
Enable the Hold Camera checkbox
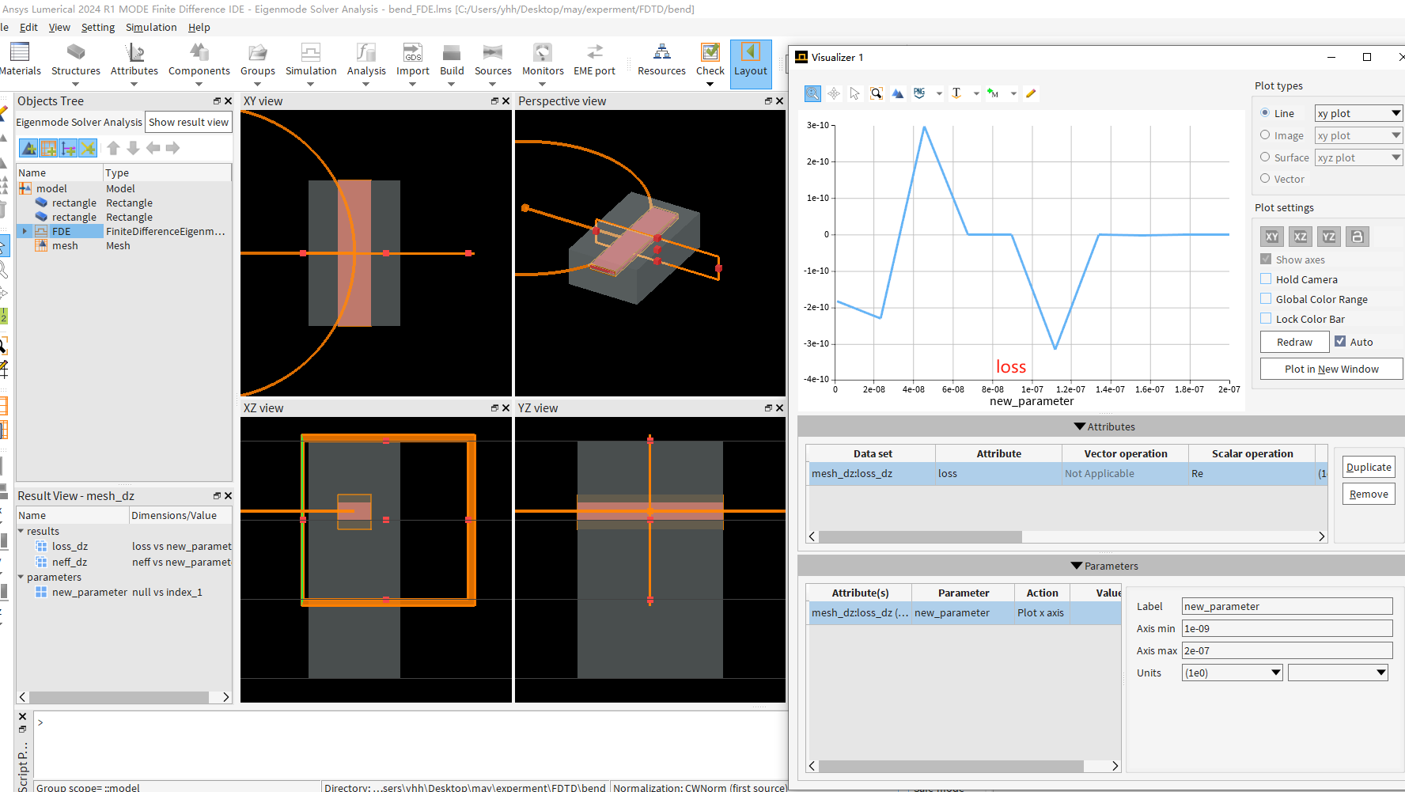(x=1266, y=279)
